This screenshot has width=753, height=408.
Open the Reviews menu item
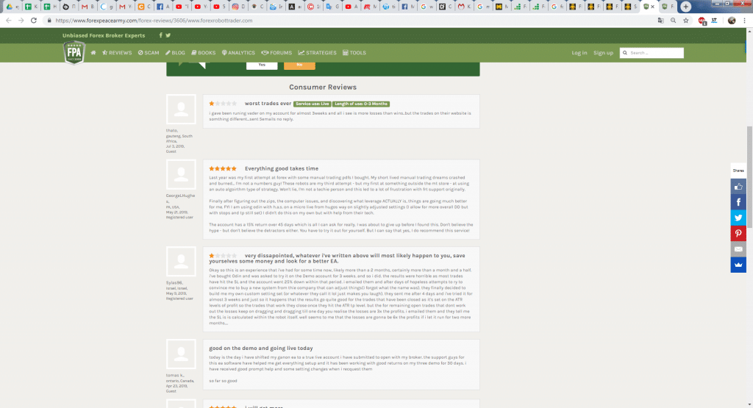tap(117, 53)
